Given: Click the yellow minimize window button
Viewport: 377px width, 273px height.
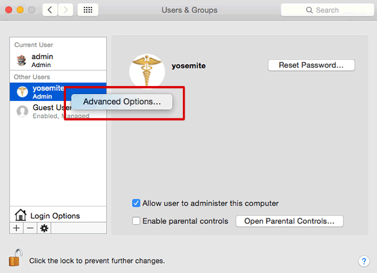Looking at the screenshot, I should coord(20,10).
